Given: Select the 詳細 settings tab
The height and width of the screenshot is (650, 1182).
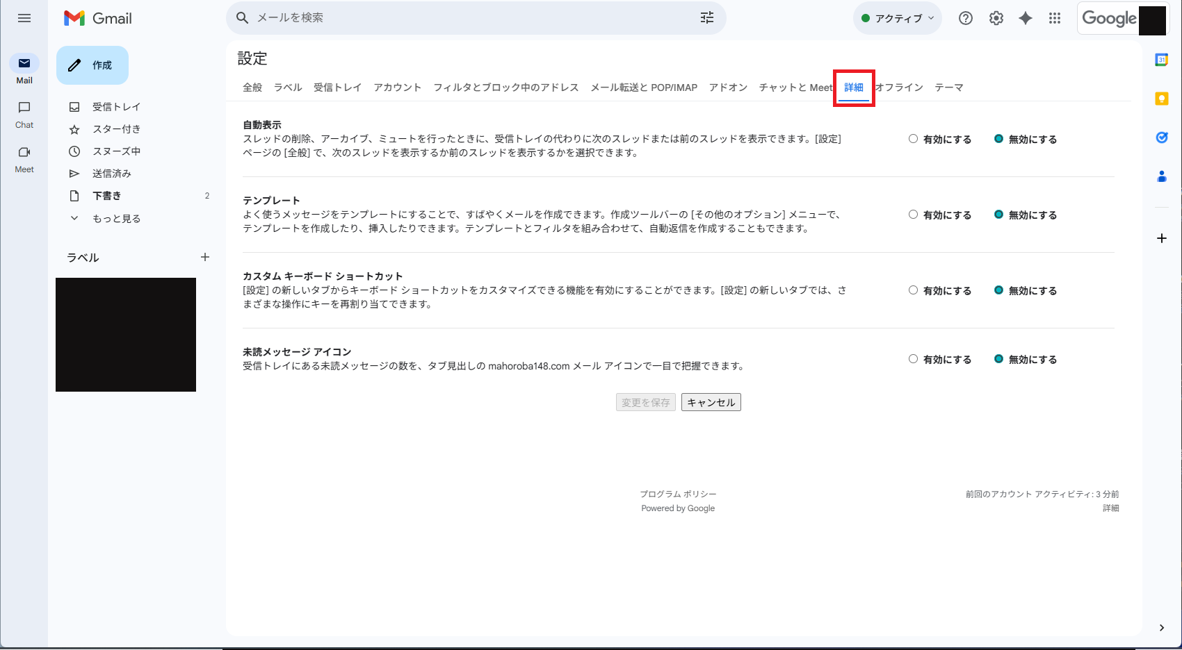Looking at the screenshot, I should pyautogui.click(x=854, y=87).
